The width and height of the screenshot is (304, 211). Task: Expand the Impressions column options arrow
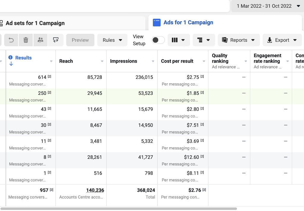click(x=153, y=61)
